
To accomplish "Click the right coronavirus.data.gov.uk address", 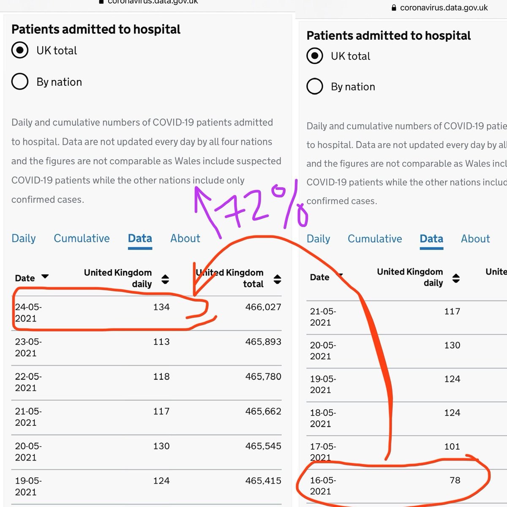I will (444, 8).
